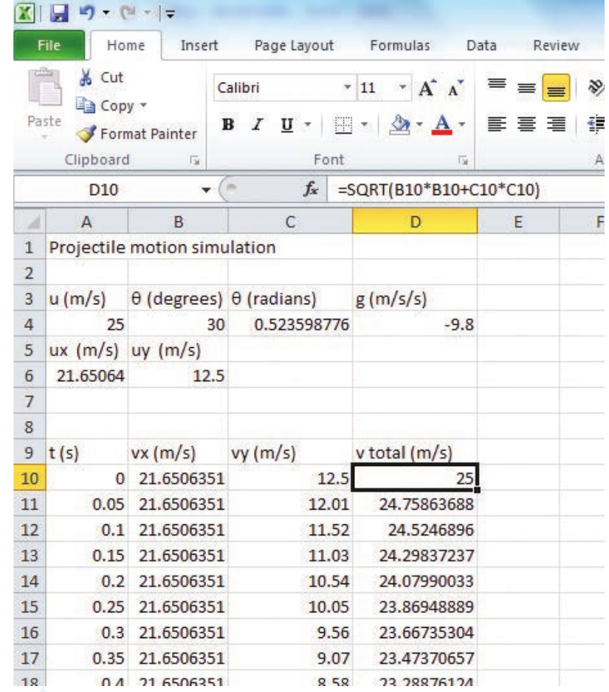Screen dimensions: 609x692
Task: Click the Paste clipboard icon
Action: click(x=44, y=87)
